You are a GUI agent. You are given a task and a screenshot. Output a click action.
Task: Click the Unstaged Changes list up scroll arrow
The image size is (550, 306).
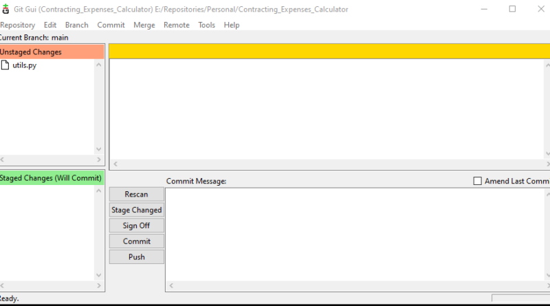[98, 65]
